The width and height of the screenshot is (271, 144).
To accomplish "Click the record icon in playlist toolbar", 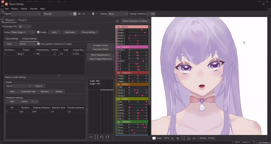I will pyautogui.click(x=93, y=14).
